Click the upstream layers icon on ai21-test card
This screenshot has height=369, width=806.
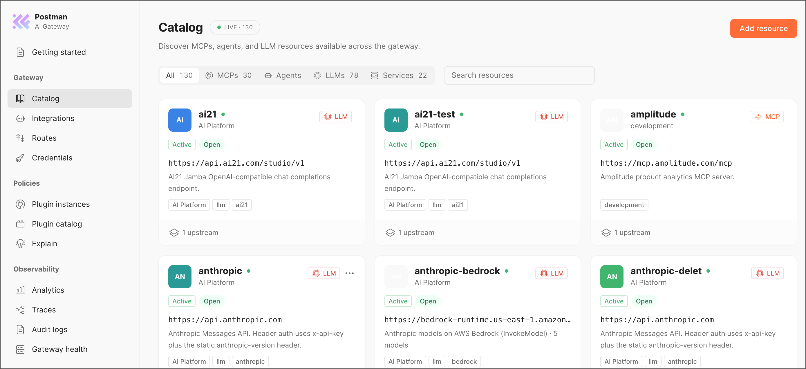pos(390,233)
